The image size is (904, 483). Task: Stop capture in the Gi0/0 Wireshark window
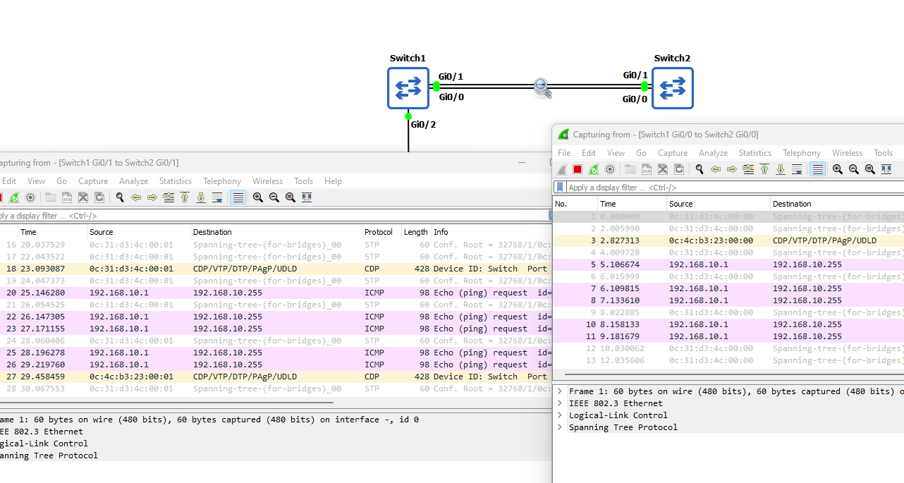[577, 169]
